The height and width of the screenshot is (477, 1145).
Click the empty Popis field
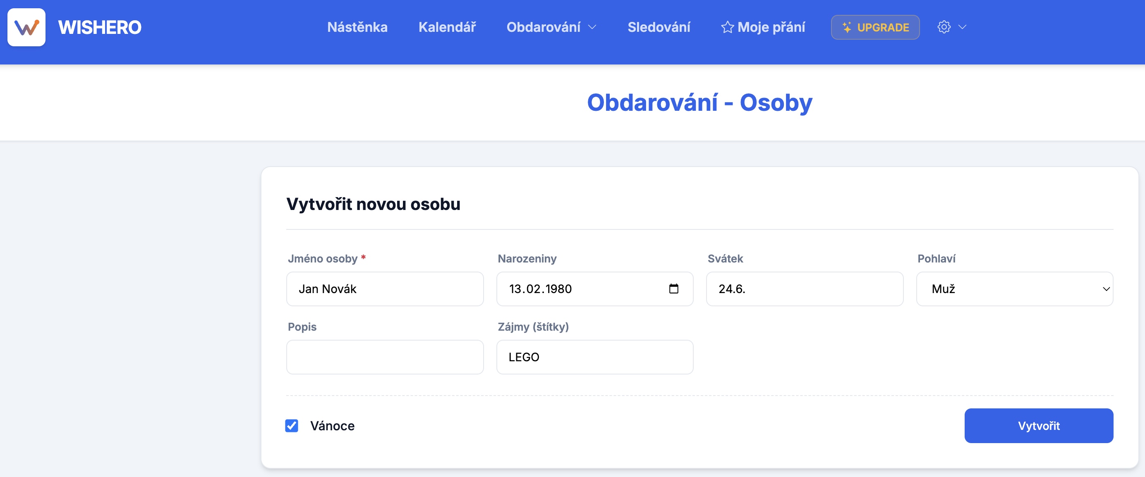point(385,357)
